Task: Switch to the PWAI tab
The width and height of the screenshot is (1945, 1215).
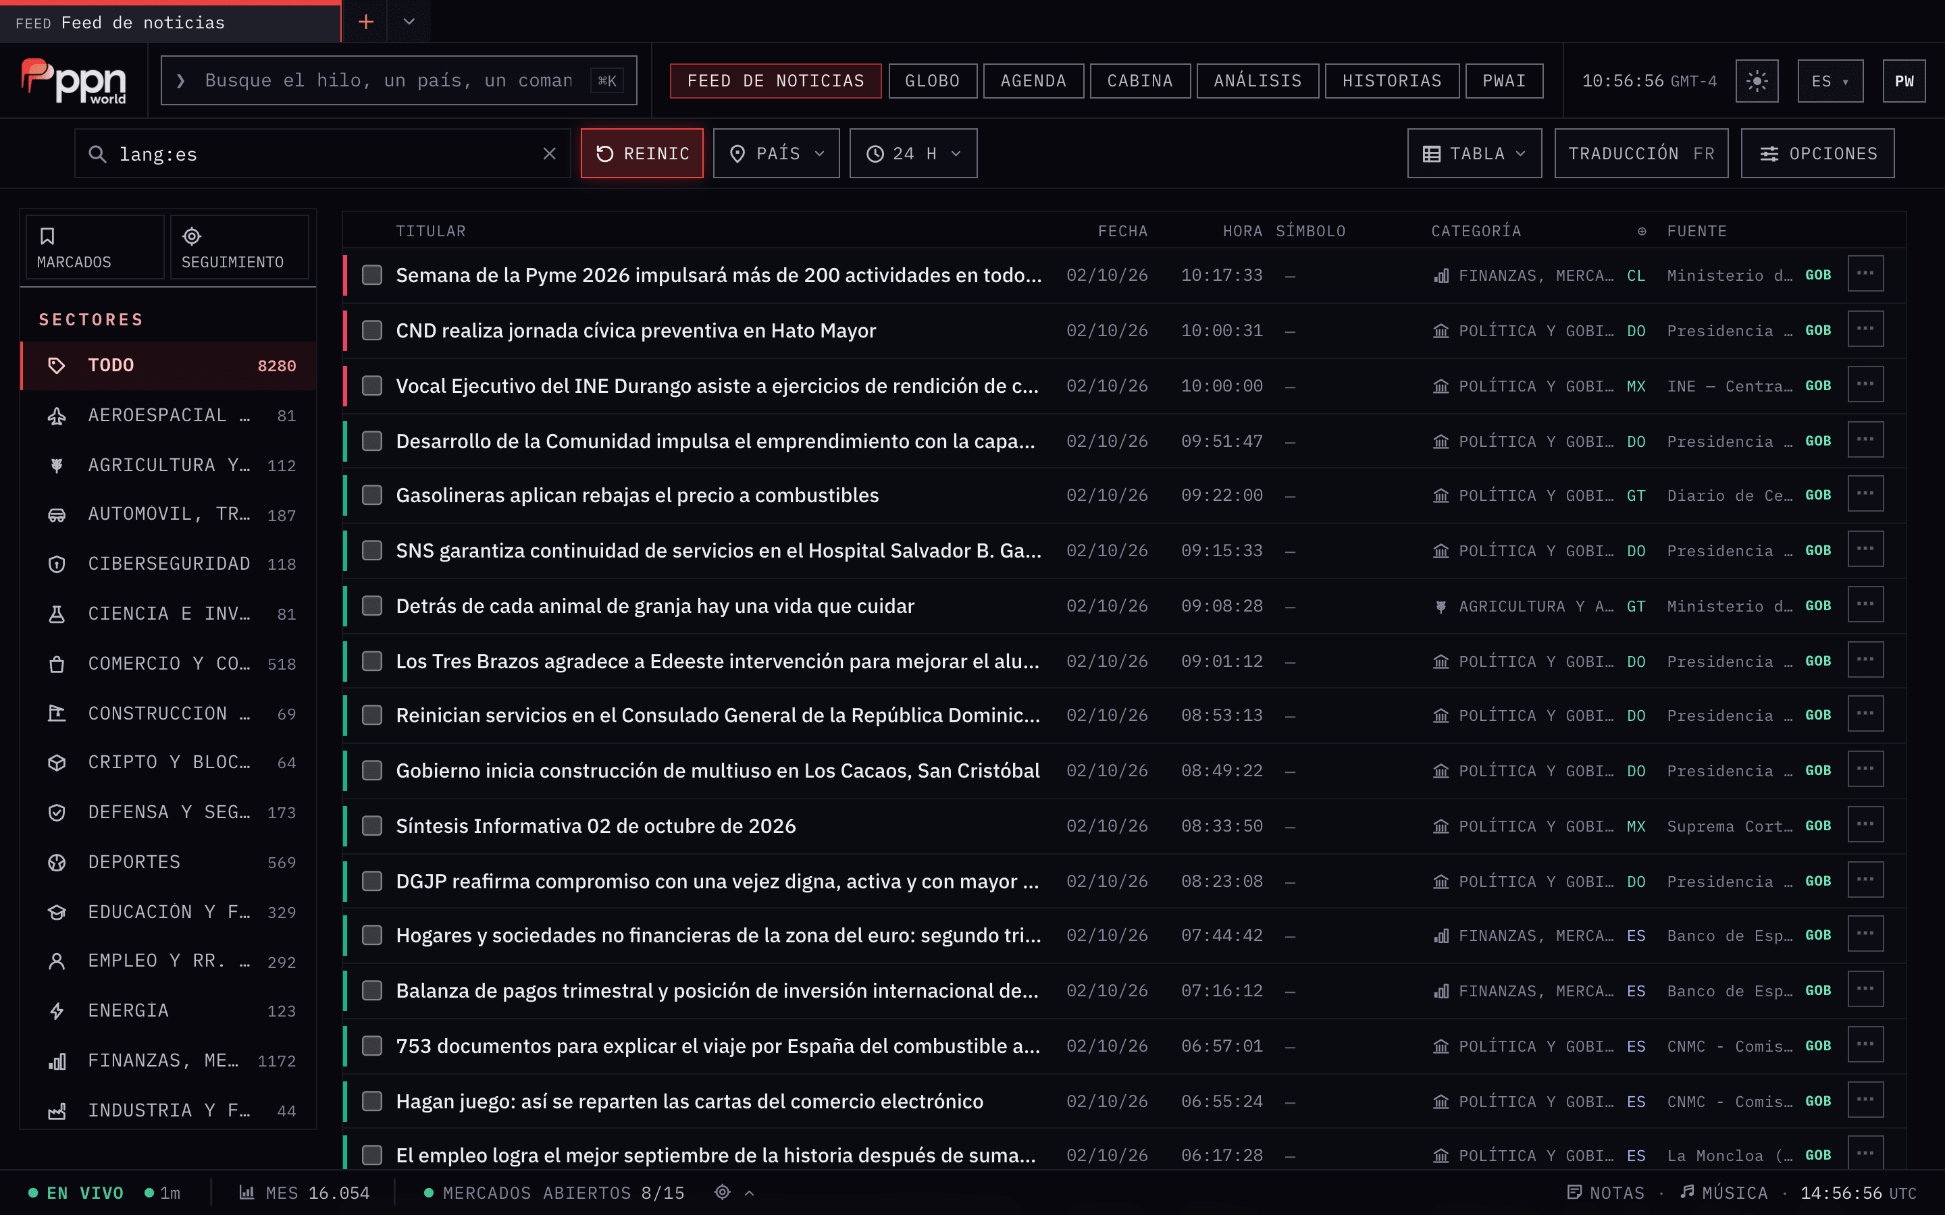Action: [x=1504, y=81]
